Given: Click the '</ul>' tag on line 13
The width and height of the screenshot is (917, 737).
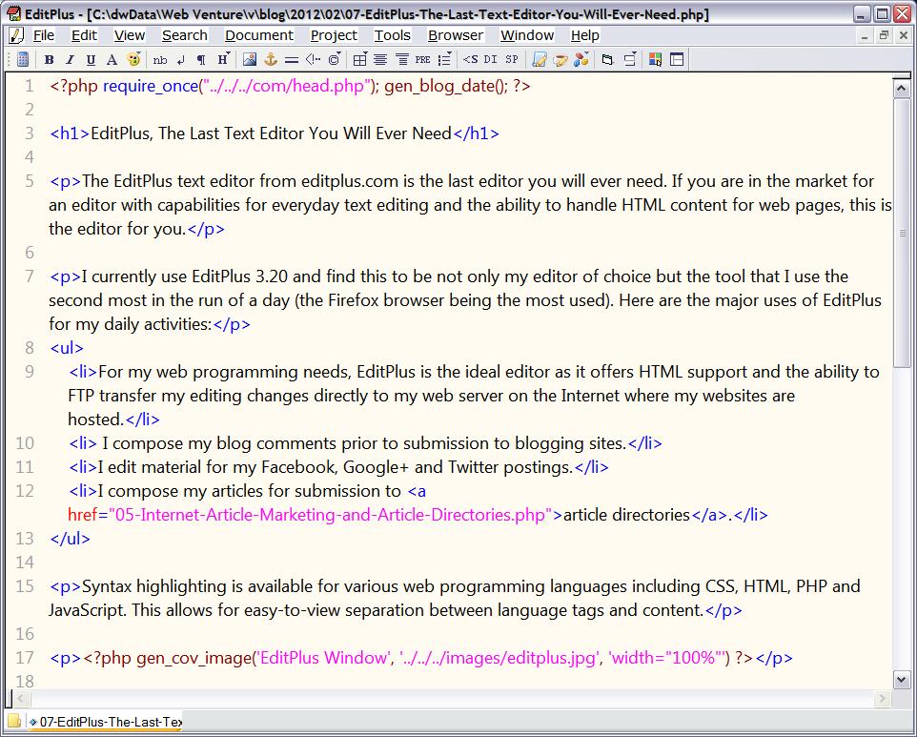Looking at the screenshot, I should pyautogui.click(x=71, y=539).
